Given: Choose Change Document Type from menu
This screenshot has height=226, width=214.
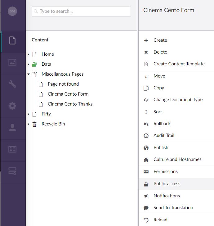Looking at the screenshot, I should pos(176,100).
